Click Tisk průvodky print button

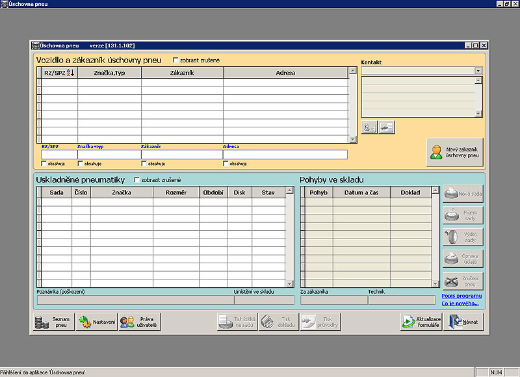(320, 322)
